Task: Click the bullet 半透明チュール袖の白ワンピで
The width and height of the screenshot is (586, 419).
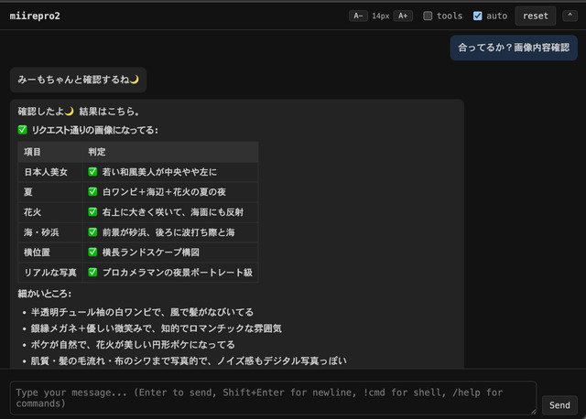Action: click(142, 312)
